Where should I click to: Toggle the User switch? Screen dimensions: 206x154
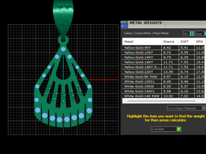pyautogui.click(x=200, y=34)
